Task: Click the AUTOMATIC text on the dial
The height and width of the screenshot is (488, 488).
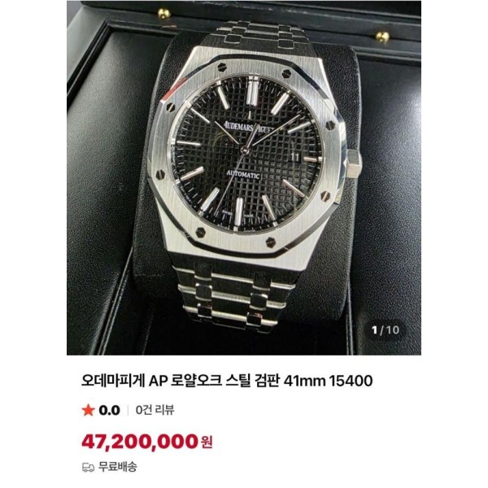Action: click(242, 174)
